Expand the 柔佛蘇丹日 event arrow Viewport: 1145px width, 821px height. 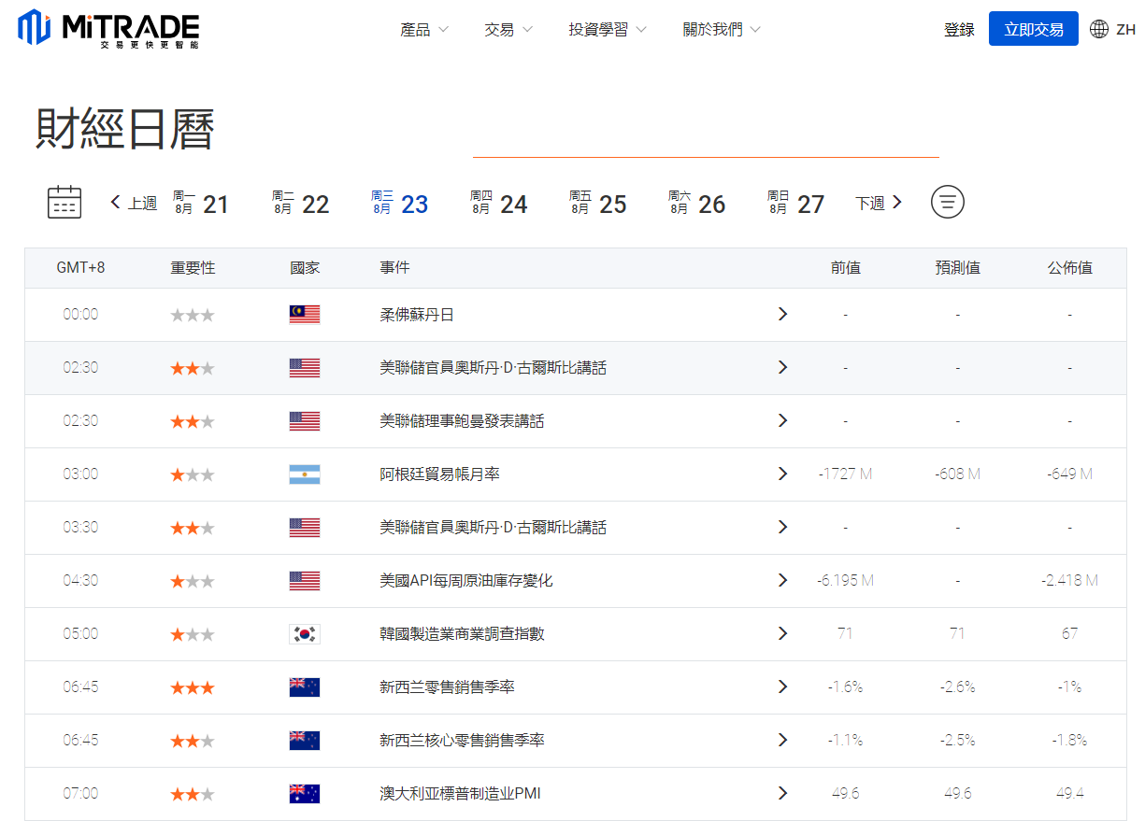click(782, 315)
